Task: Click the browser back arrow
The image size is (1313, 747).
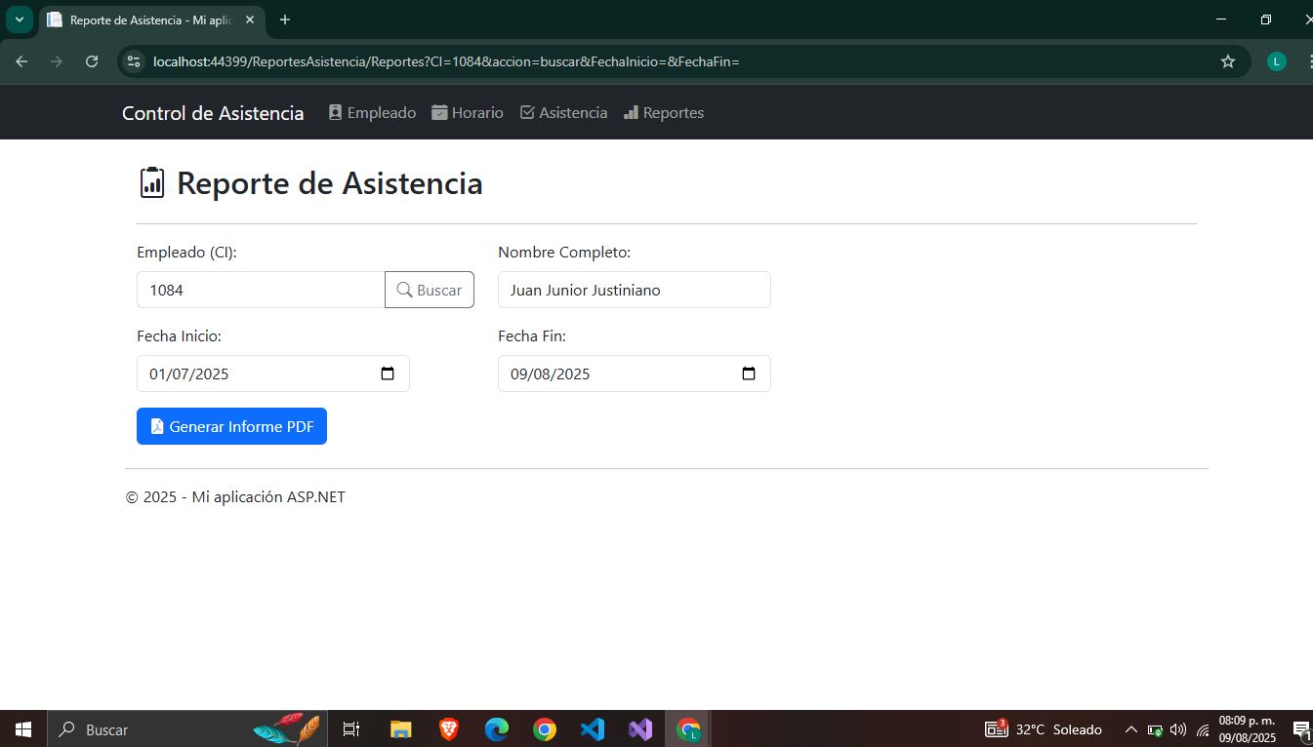Action: pos(21,61)
